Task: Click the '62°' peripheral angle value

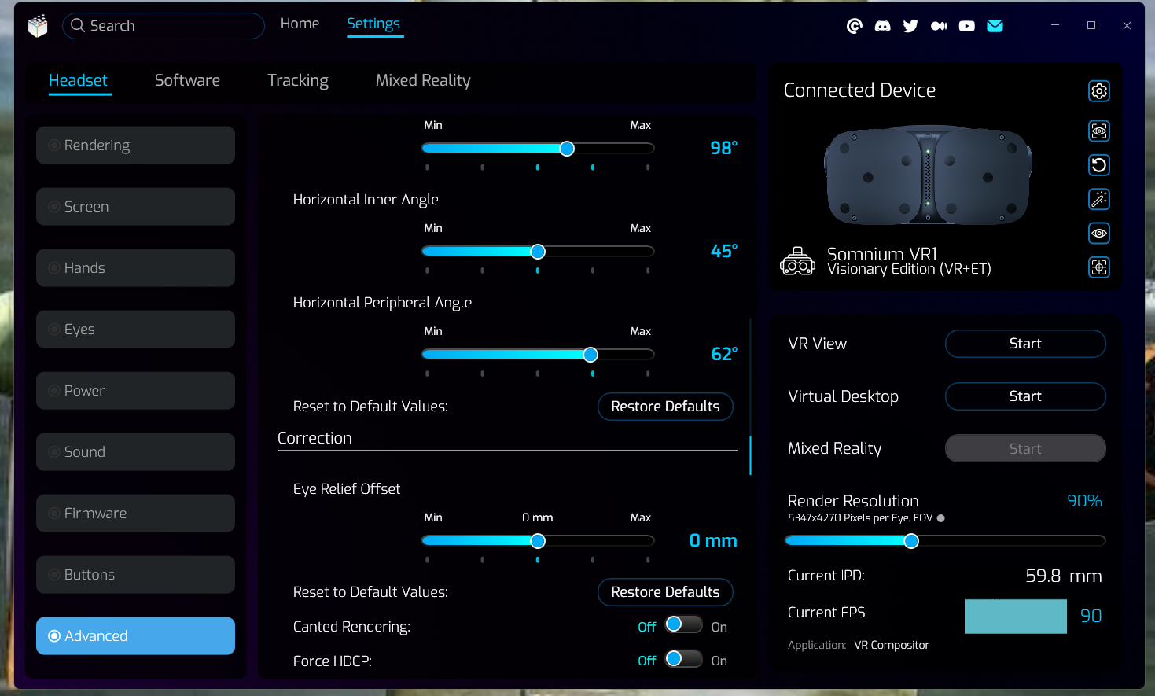Action: (724, 354)
